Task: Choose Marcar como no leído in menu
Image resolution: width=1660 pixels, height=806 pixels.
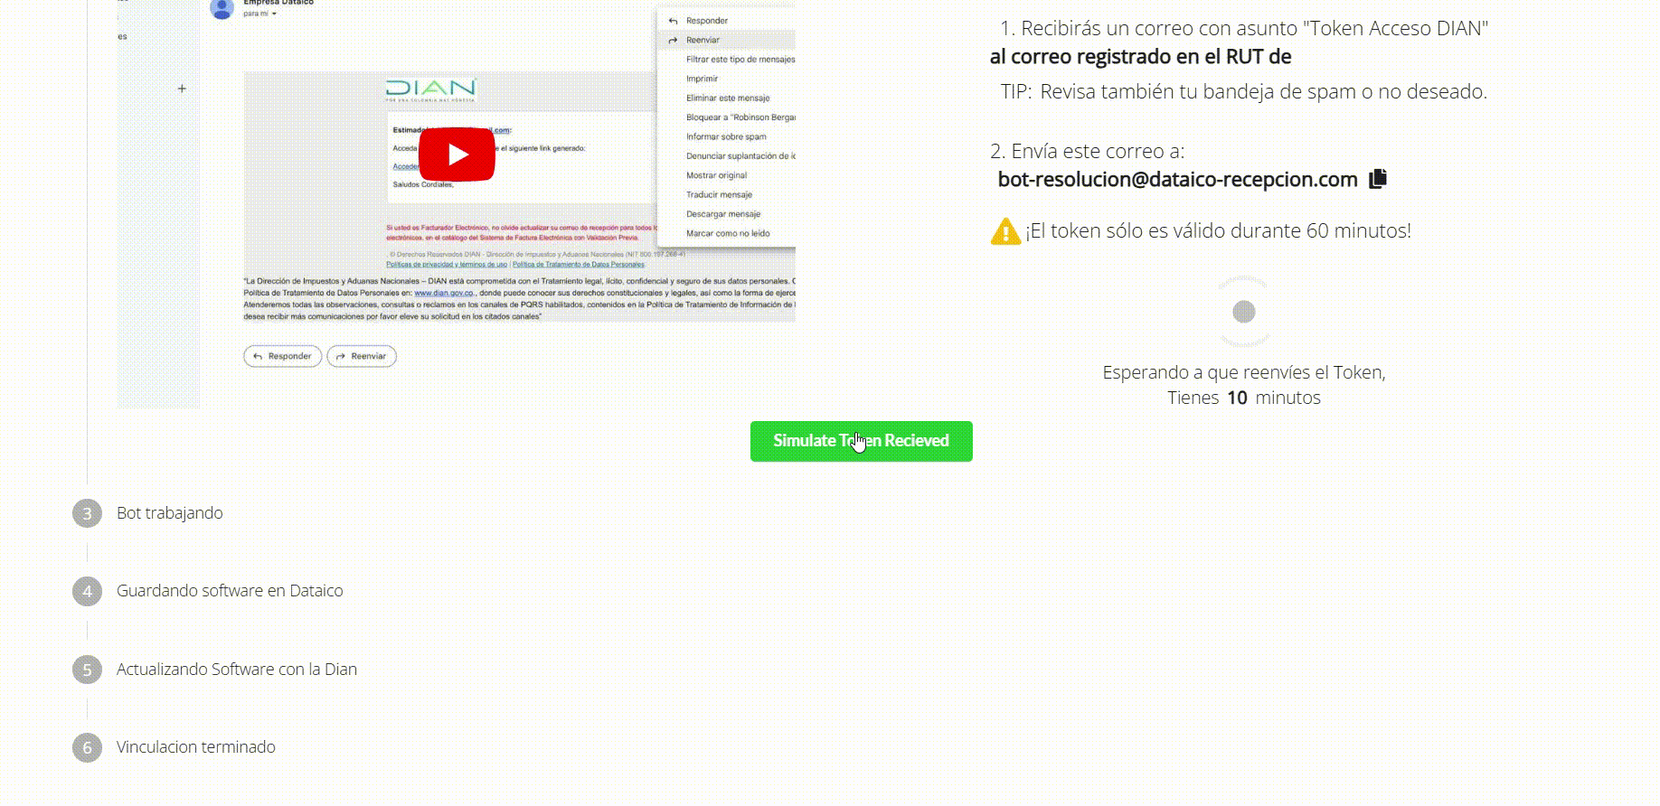Action: coord(728,233)
